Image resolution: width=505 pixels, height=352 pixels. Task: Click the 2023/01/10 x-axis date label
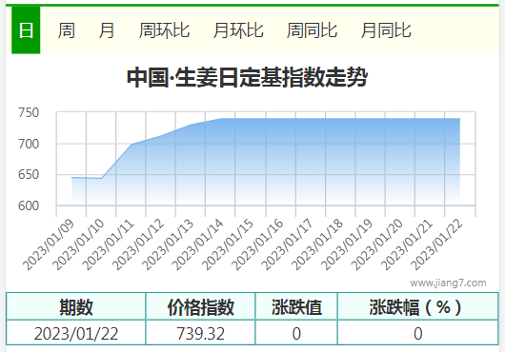tap(78, 244)
